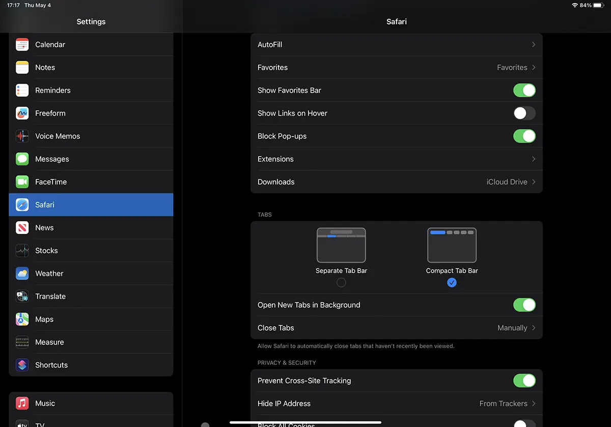The image size is (611, 427).
Task: Open the Downloads location chevron
Action: tap(534, 182)
